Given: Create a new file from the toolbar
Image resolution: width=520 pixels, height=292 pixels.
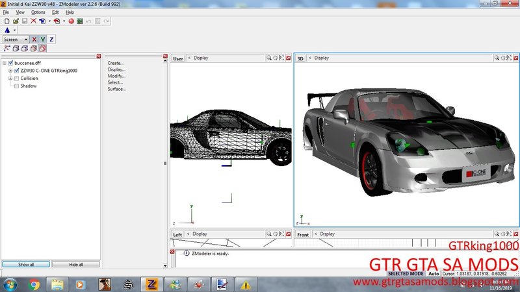Looking at the screenshot, I should click(7, 21).
